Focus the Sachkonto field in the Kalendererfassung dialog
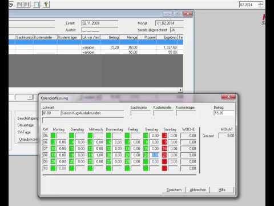The width and height of the screenshot is (274, 206). click(140, 113)
